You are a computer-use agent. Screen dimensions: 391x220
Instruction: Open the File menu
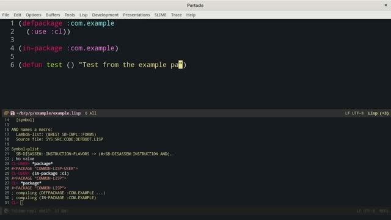(5, 15)
